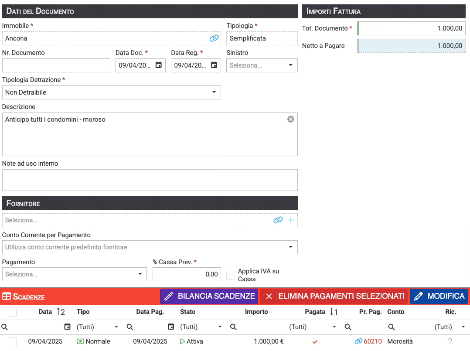Click the Immobile Ancona field

(112, 38)
